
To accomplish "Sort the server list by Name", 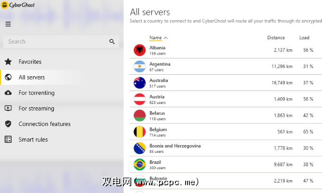I will tap(156, 38).
